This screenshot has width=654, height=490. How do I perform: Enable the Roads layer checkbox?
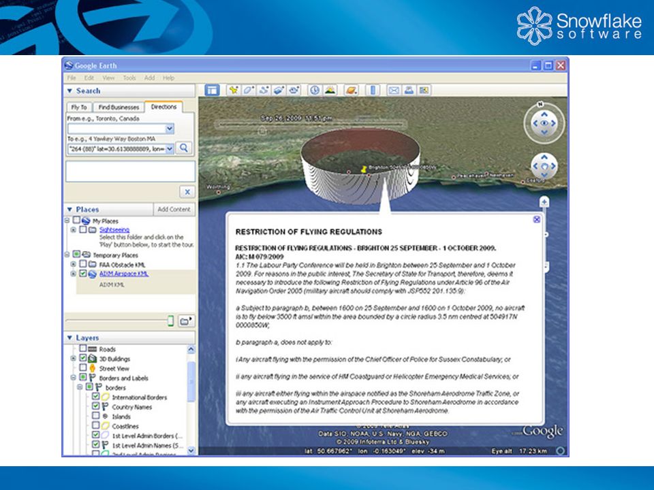tap(83, 348)
